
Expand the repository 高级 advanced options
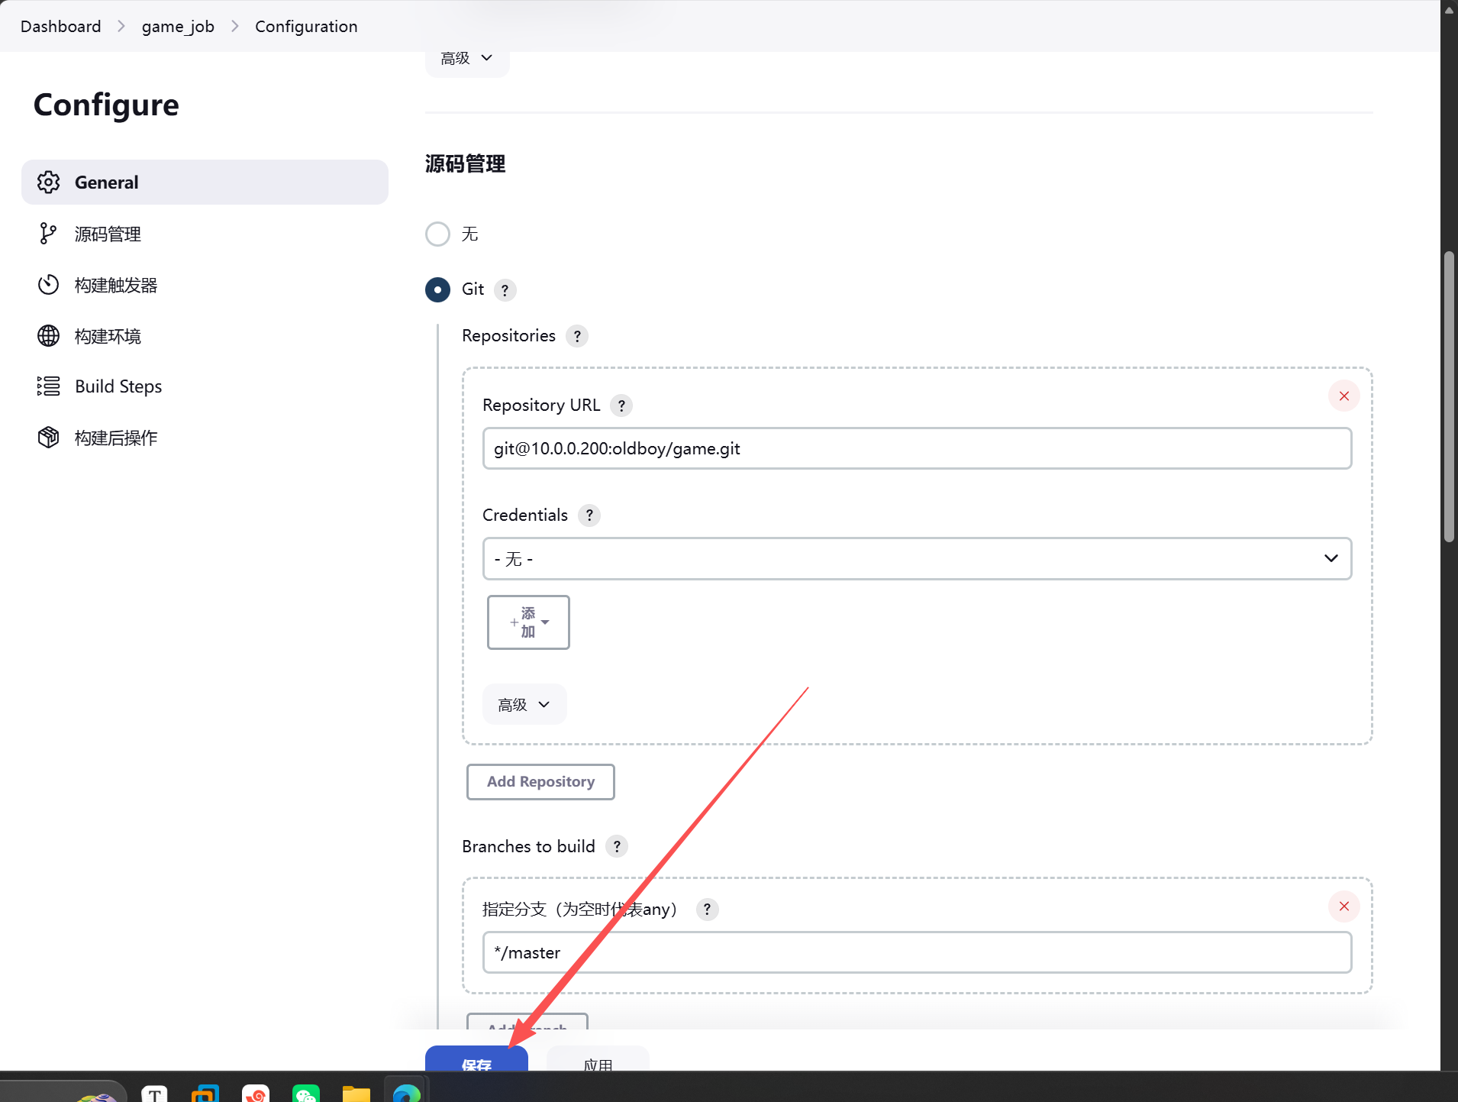point(524,704)
